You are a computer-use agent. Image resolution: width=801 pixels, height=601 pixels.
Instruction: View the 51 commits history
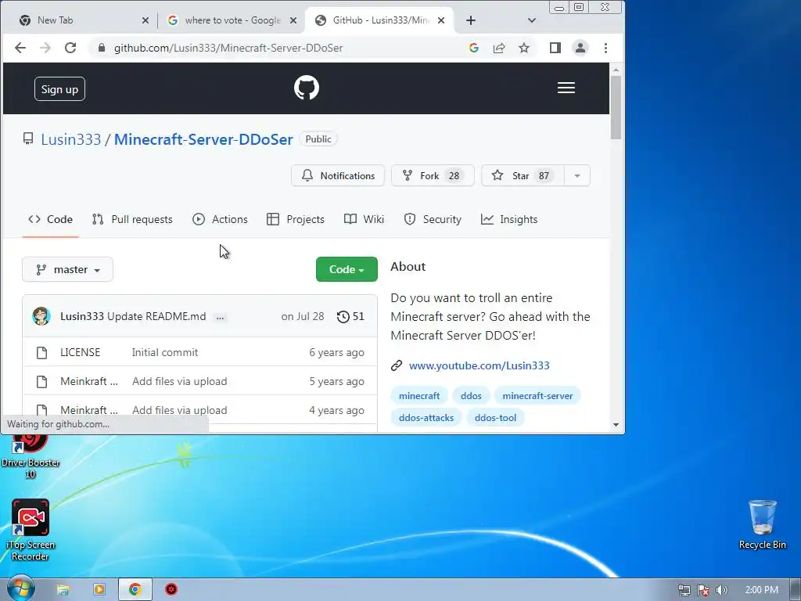351,316
